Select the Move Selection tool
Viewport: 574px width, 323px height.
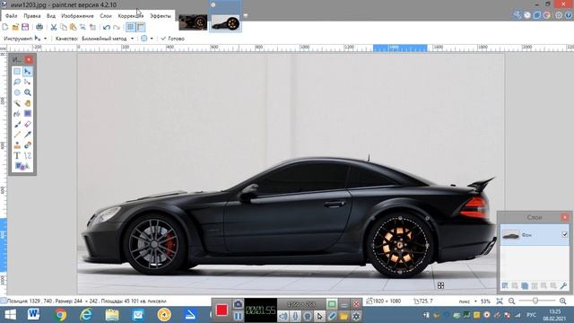point(28,82)
